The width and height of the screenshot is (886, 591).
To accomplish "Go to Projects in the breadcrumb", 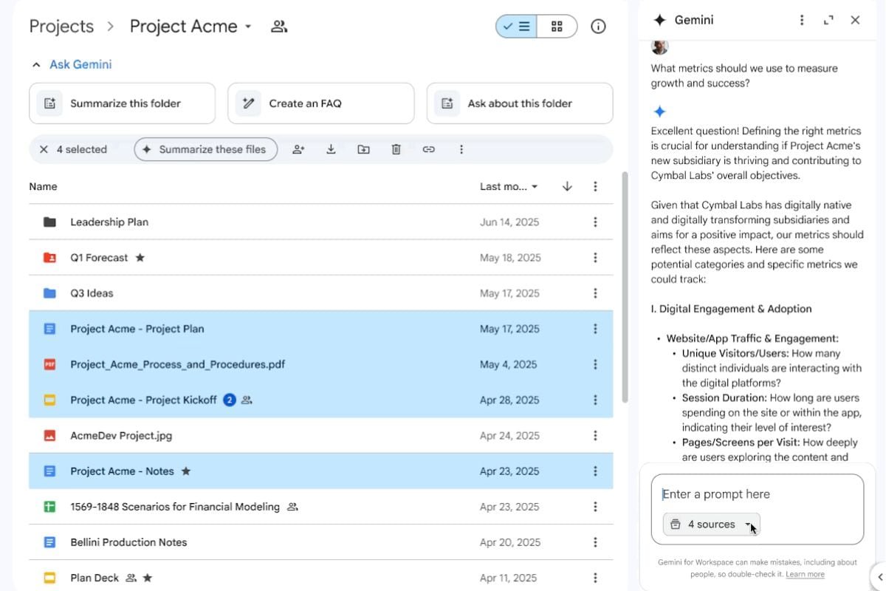I will 61,27.
